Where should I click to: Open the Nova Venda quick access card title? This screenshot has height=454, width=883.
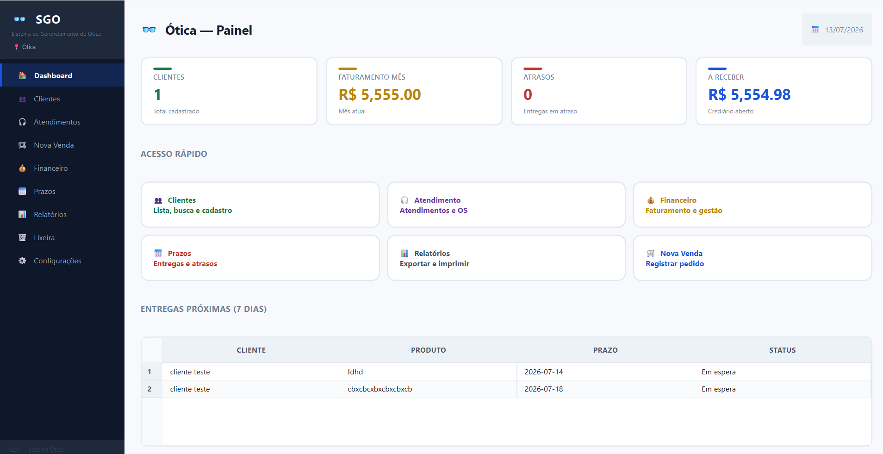pyautogui.click(x=681, y=254)
